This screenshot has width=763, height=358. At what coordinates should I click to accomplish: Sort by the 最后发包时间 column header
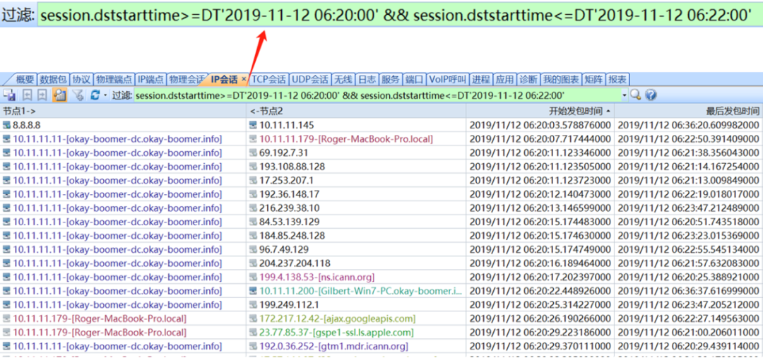(689, 111)
